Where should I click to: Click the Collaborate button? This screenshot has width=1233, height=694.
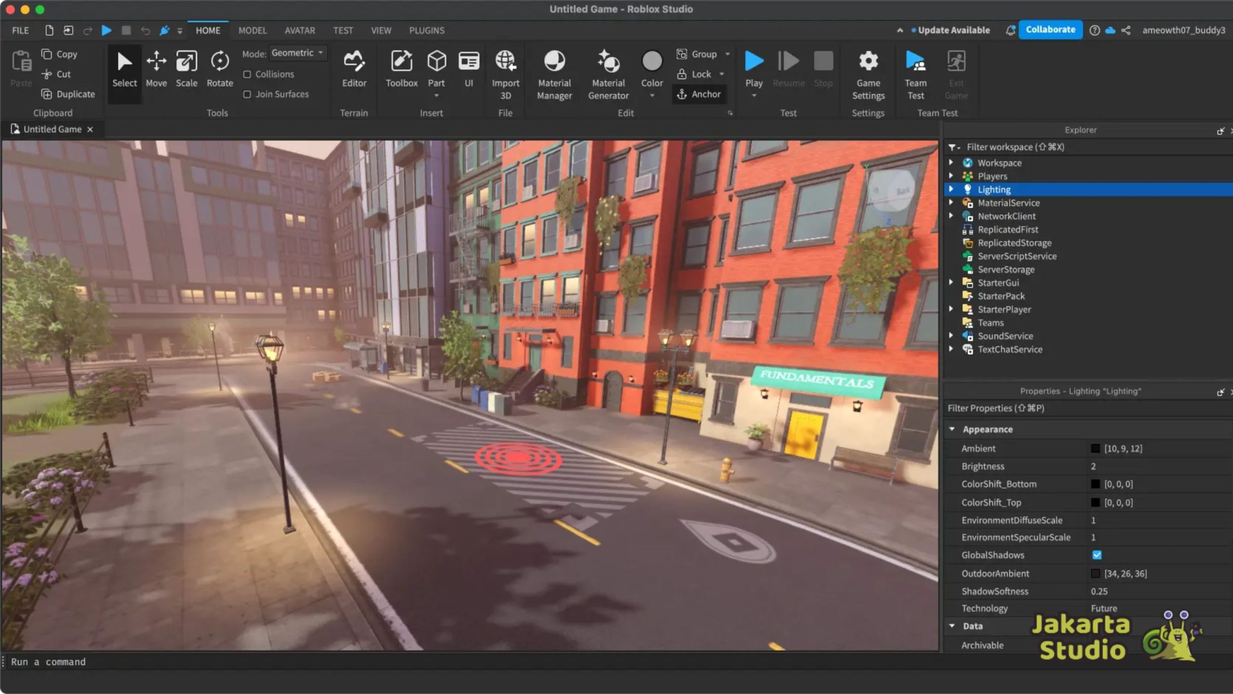click(x=1050, y=29)
